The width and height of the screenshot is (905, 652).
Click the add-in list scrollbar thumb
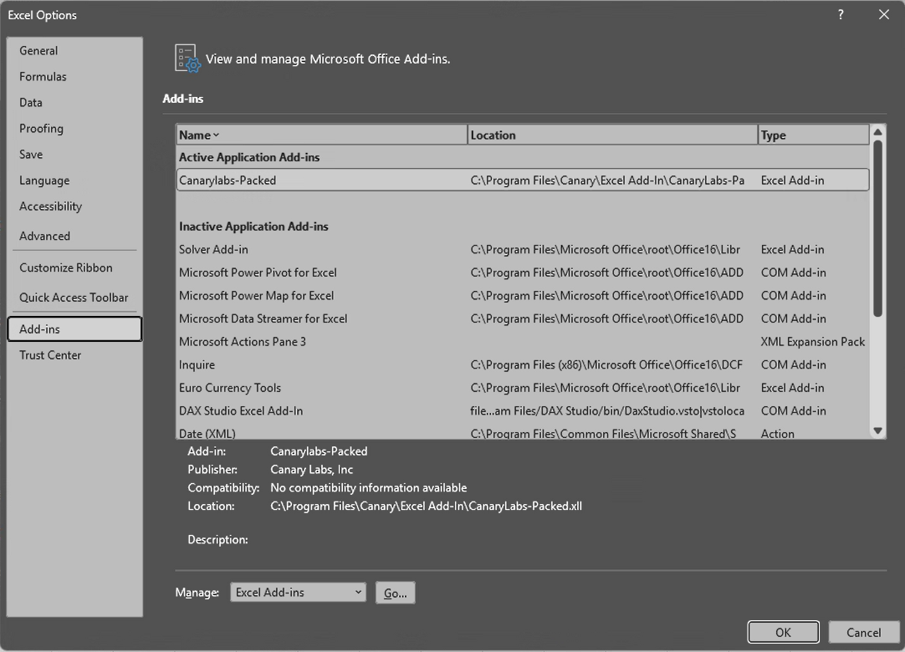878,228
